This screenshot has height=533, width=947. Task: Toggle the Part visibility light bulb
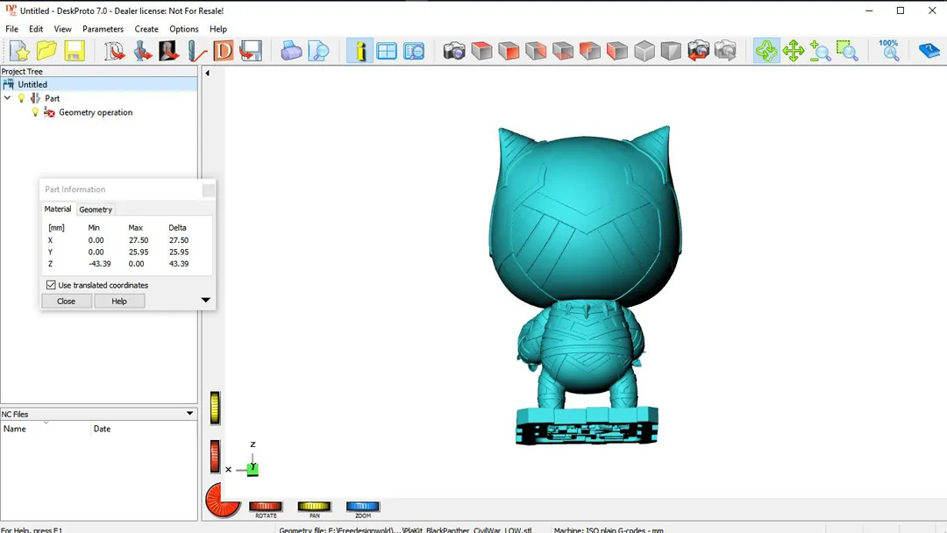point(21,98)
